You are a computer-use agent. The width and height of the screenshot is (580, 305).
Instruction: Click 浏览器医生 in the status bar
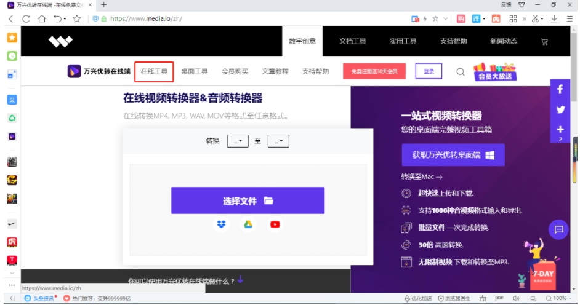(454, 298)
